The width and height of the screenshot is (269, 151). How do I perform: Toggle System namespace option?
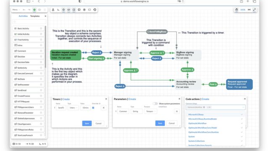point(216,137)
